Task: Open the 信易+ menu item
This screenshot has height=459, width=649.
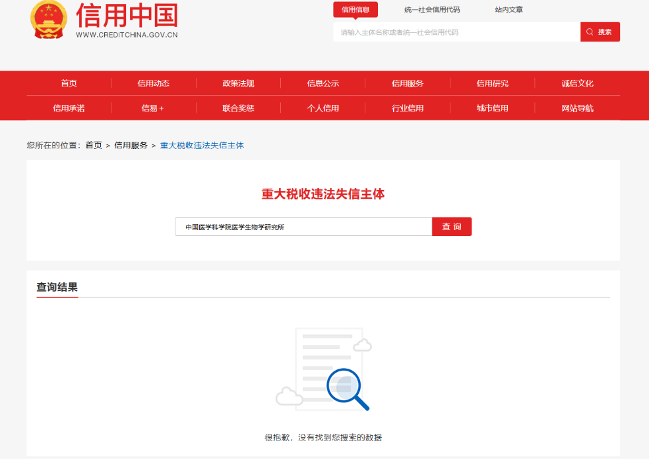Action: [153, 108]
